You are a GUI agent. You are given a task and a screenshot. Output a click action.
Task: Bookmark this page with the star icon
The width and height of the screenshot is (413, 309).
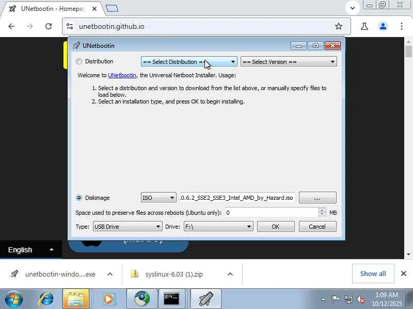coord(339,26)
